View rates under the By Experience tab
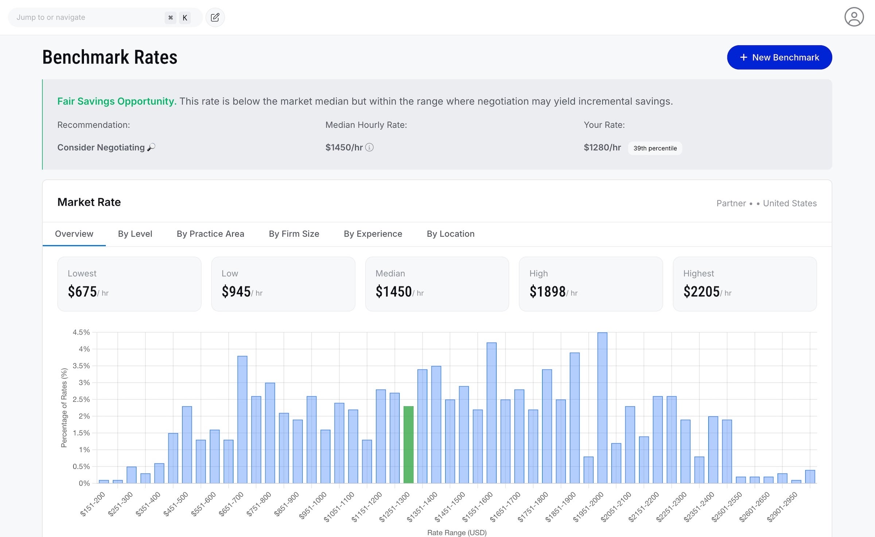Image resolution: width=875 pixels, height=537 pixels. (x=373, y=234)
